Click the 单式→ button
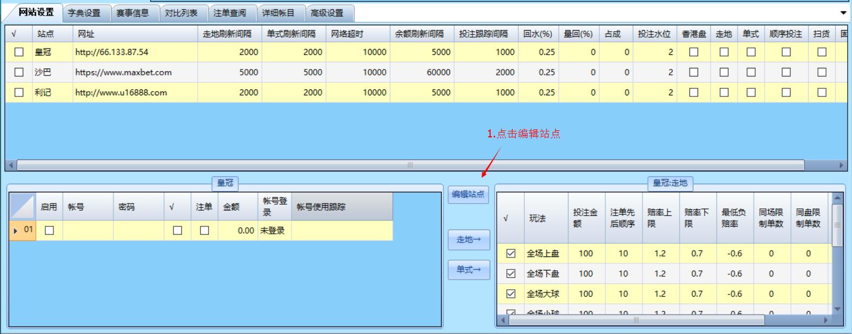Image resolution: width=852 pixels, height=334 pixels. pyautogui.click(x=468, y=269)
